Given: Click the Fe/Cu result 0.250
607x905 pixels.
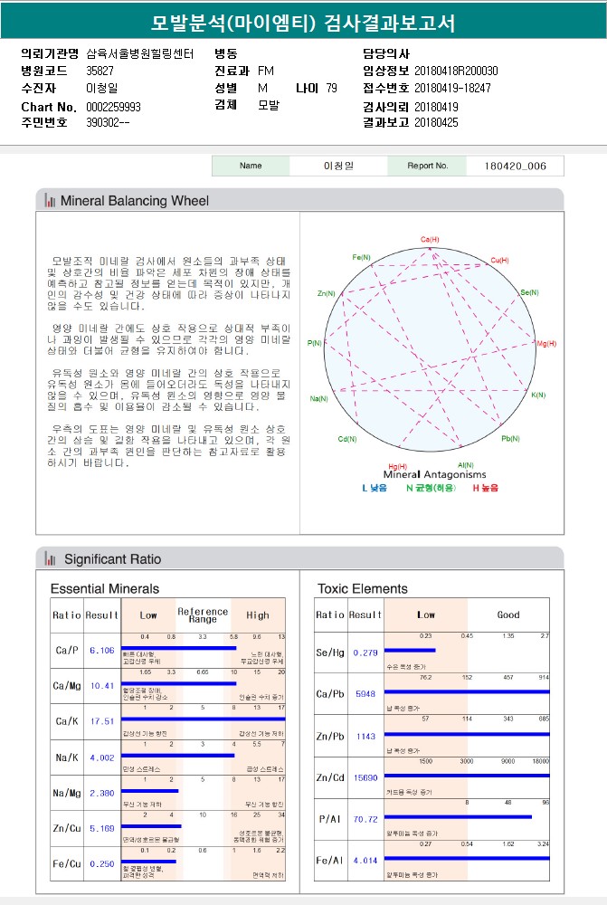Looking at the screenshot, I should [102, 864].
